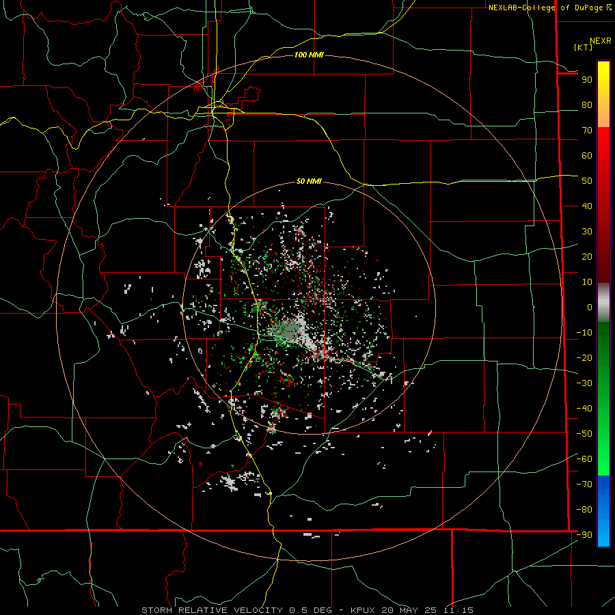Screen dimensions: 615x615
Task: Click the 100 NMI range ring label
Action: click(x=309, y=55)
